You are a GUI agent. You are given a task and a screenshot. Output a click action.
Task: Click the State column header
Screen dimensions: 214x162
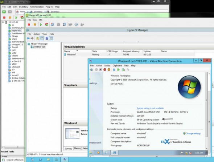point(95,51)
